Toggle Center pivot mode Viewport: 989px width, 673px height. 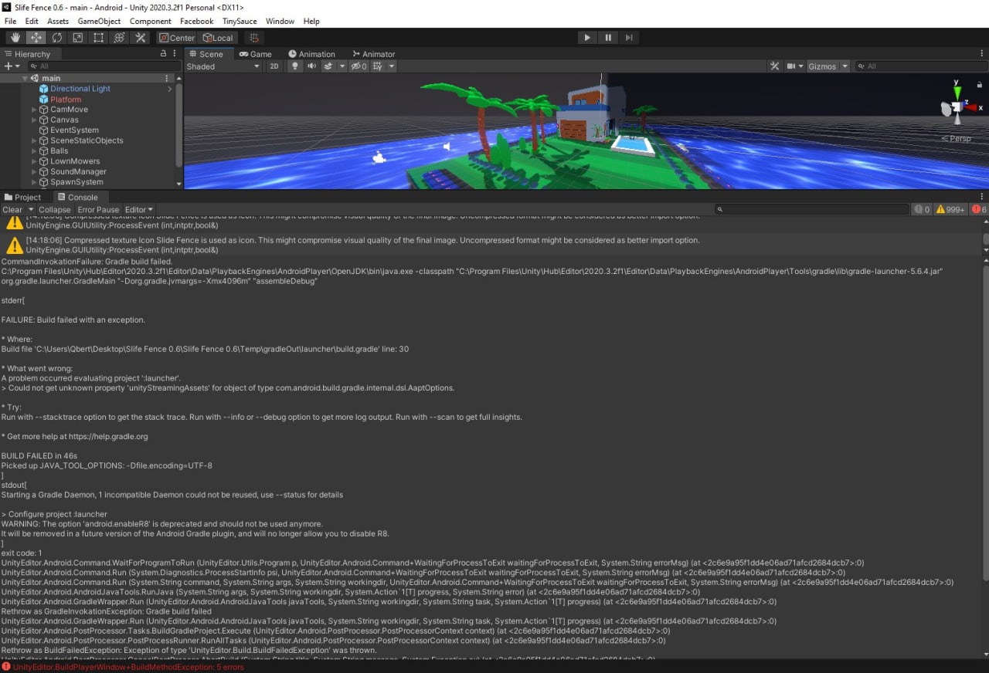point(177,38)
